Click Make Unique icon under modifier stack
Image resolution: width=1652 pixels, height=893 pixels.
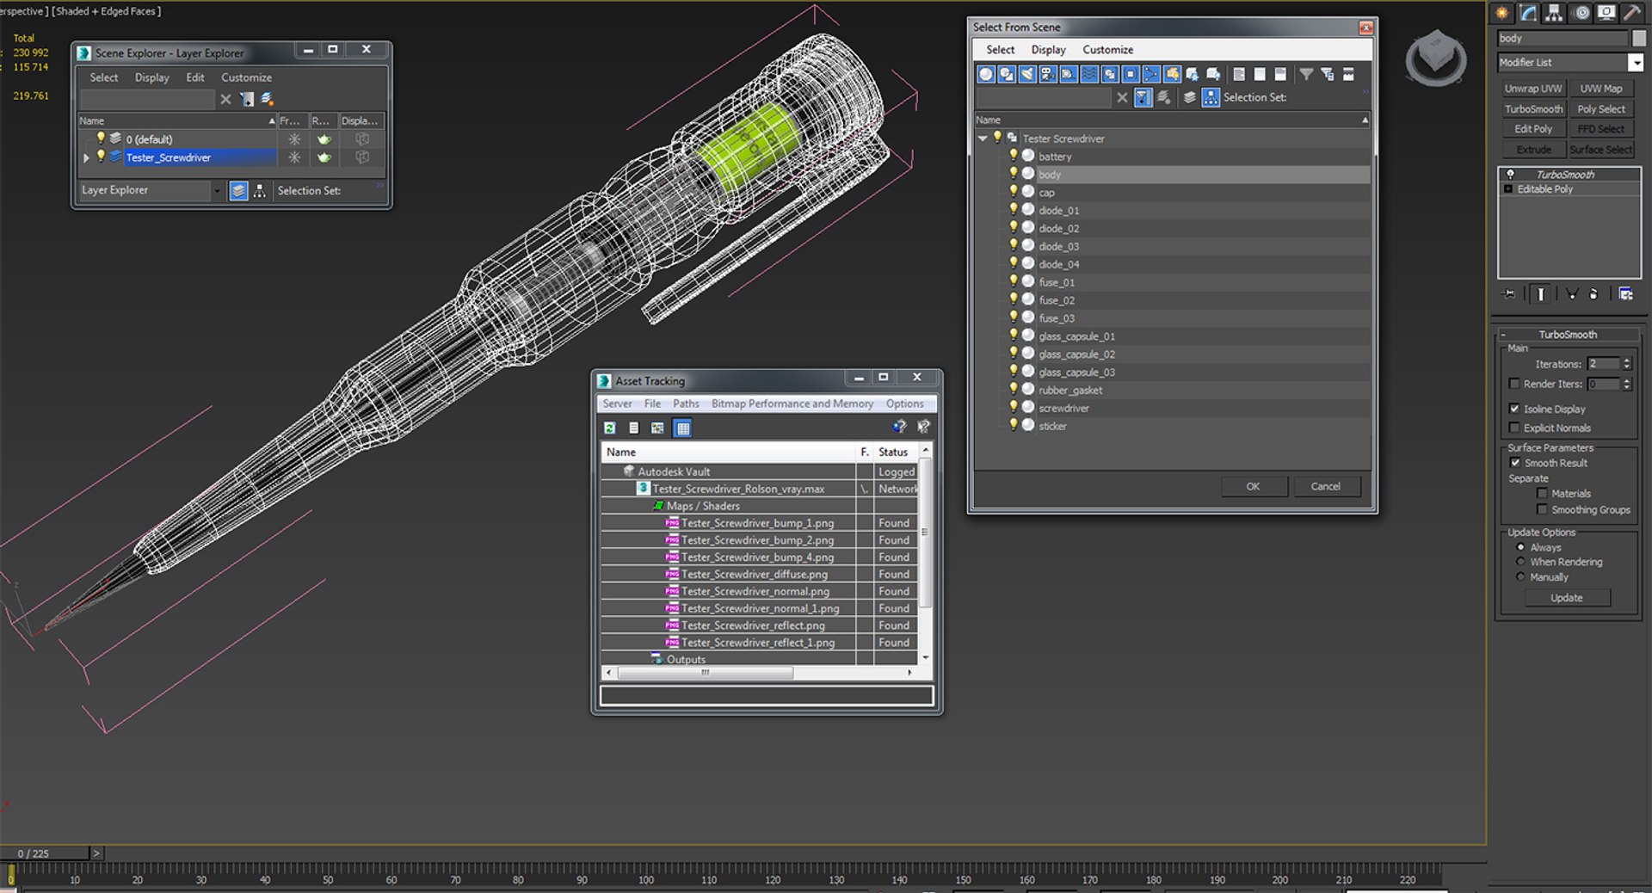1572,294
